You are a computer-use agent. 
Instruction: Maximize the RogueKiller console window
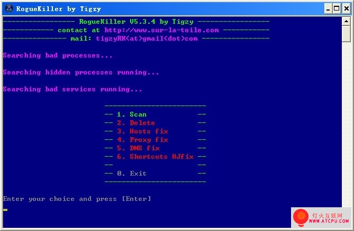(x=337, y=9)
